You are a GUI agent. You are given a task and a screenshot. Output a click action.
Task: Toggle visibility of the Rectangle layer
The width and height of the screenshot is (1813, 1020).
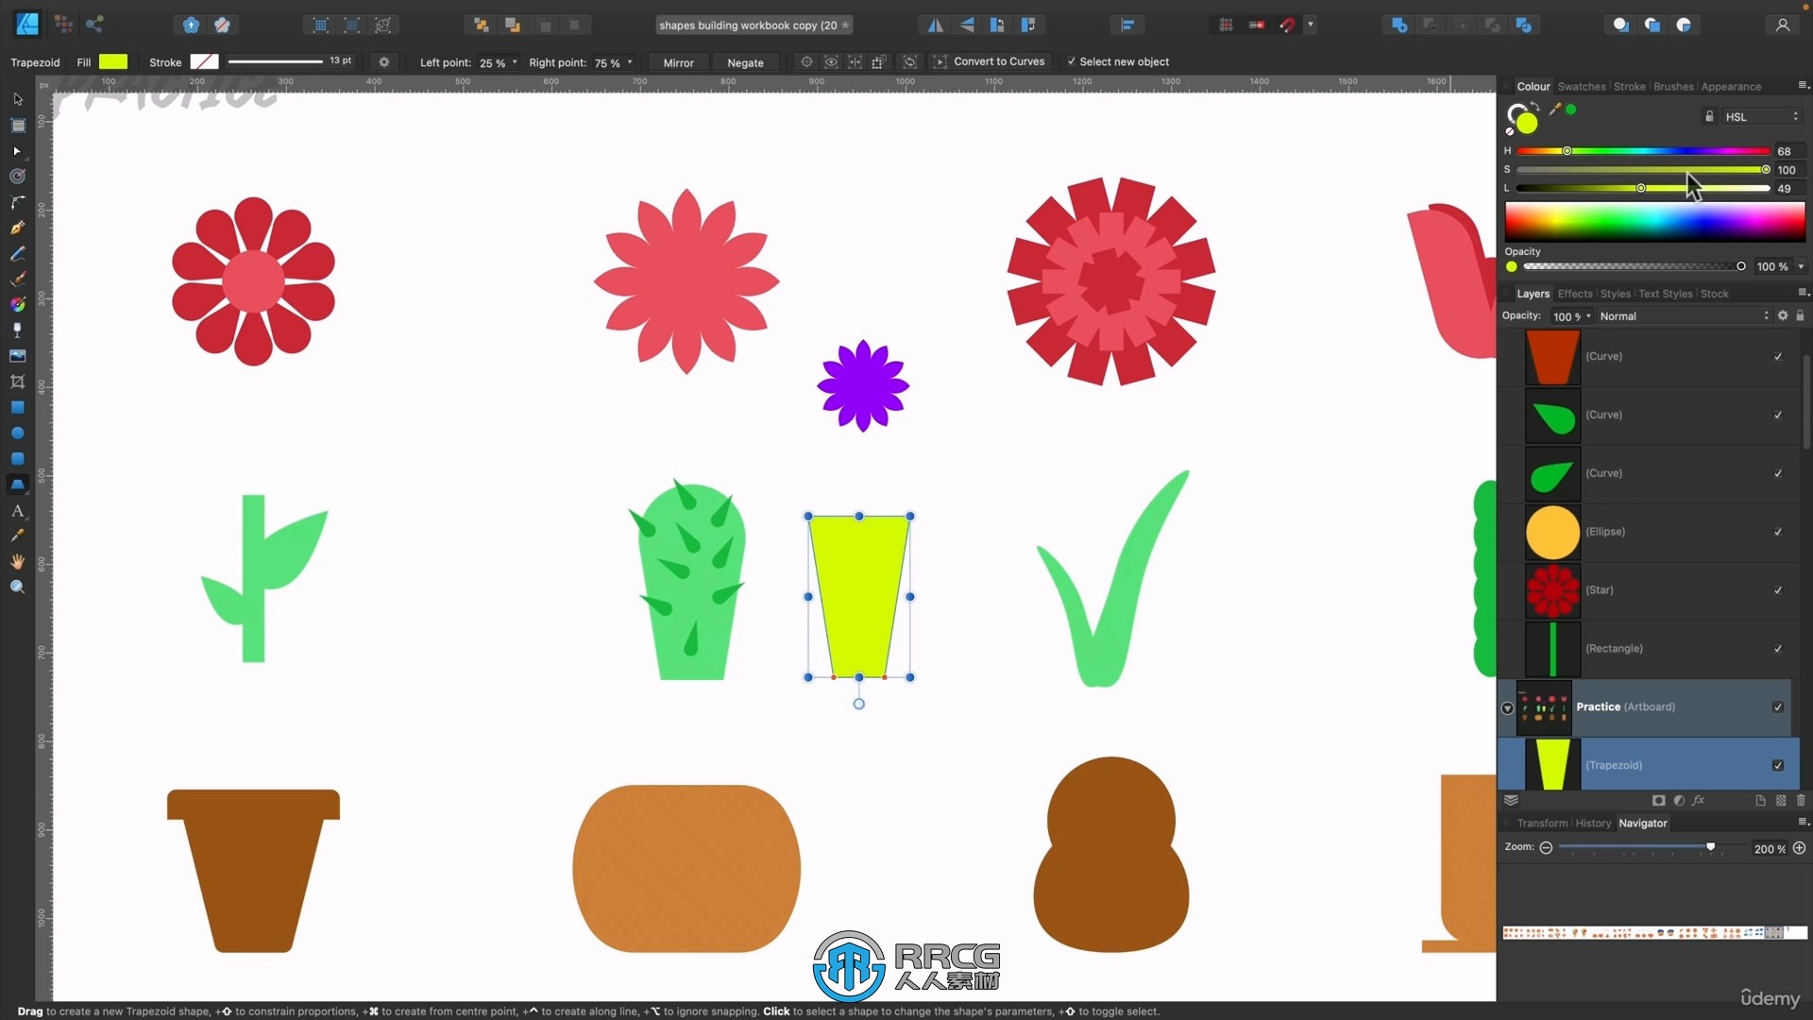point(1778,649)
